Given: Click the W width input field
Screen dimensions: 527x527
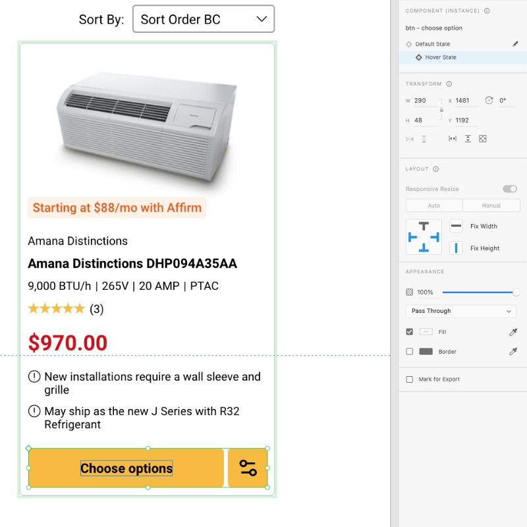Looking at the screenshot, I should pos(422,100).
